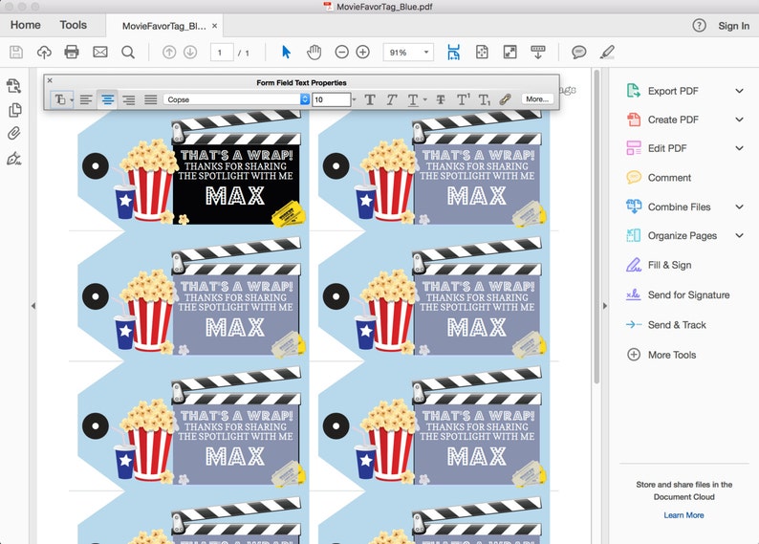Switch to the Tools tab
The image size is (759, 544).
[73, 25]
